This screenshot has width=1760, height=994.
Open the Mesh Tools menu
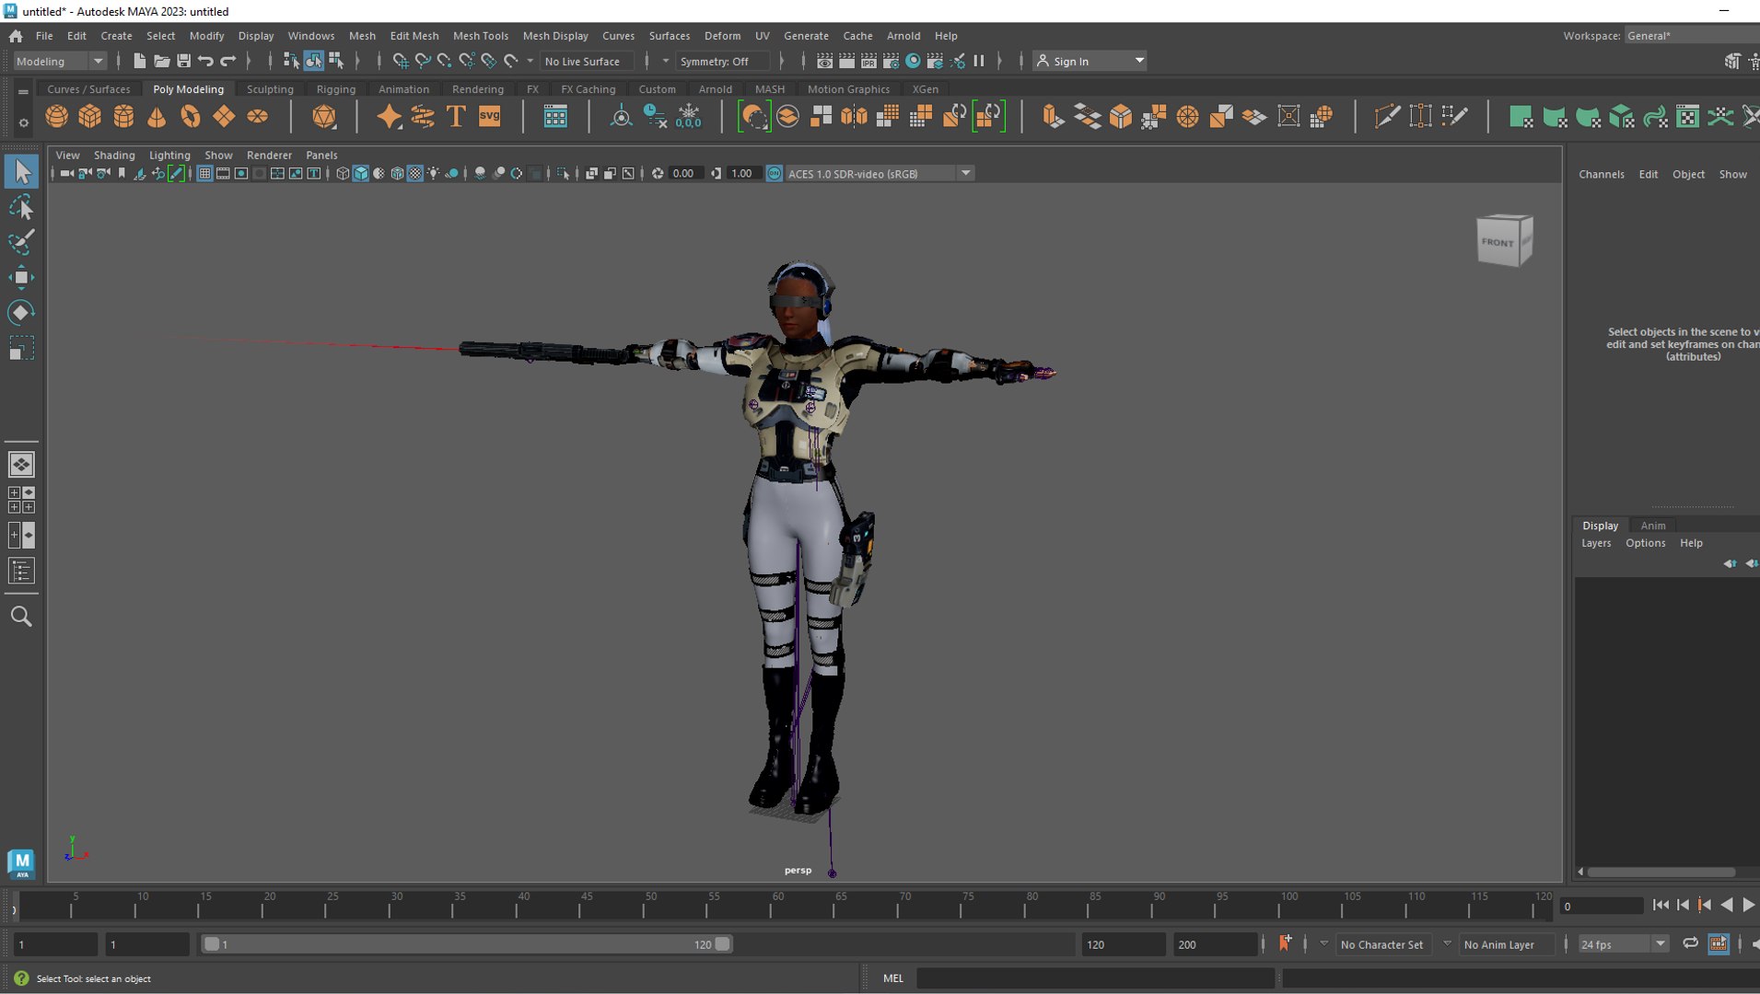point(480,35)
